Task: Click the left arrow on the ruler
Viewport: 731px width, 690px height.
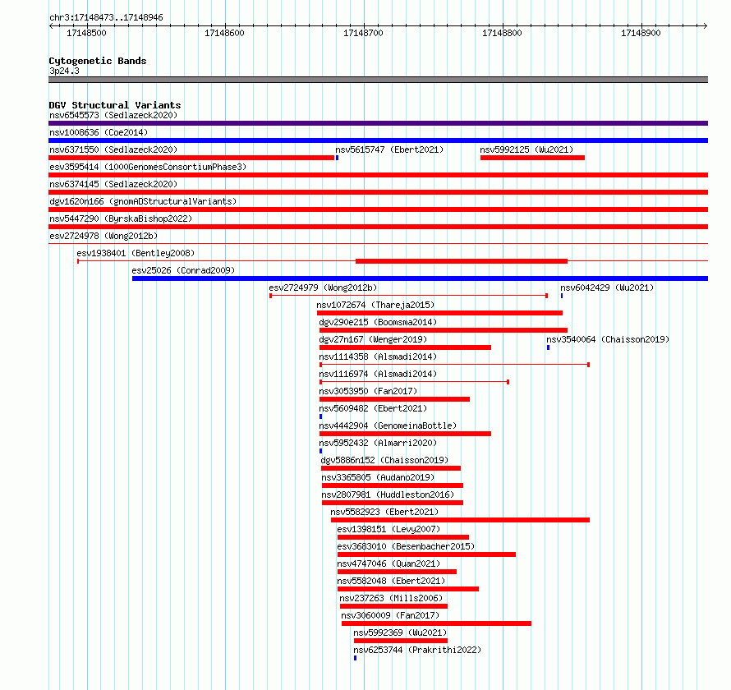Action: coord(51,26)
